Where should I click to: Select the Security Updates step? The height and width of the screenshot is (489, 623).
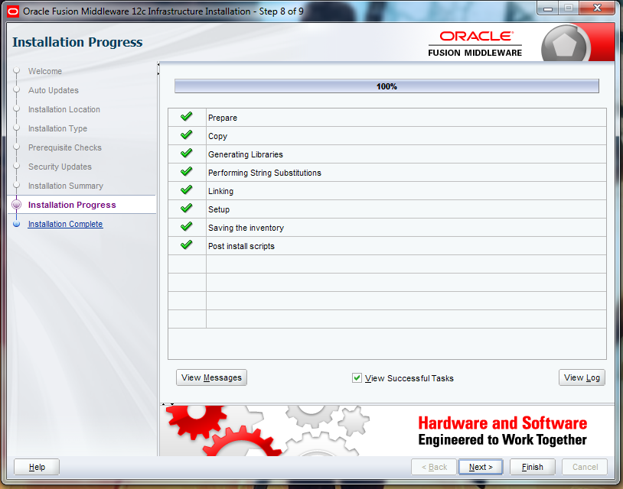pyautogui.click(x=60, y=167)
